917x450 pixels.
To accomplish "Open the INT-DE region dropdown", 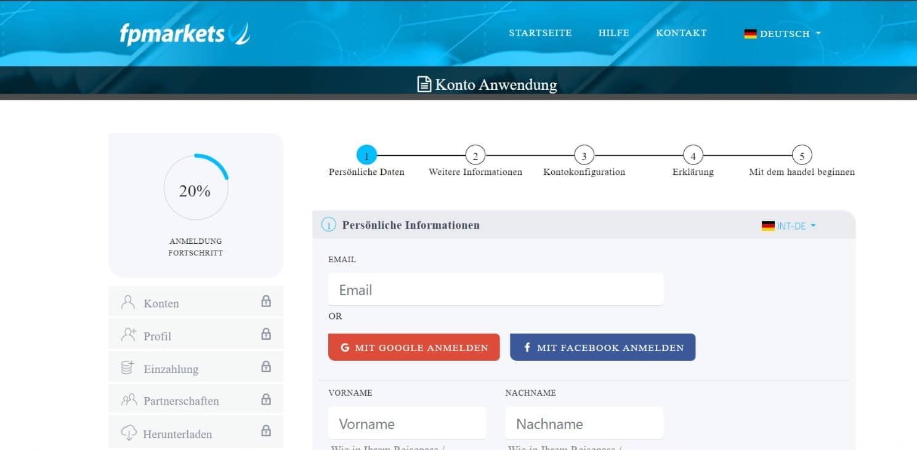I will pos(789,226).
